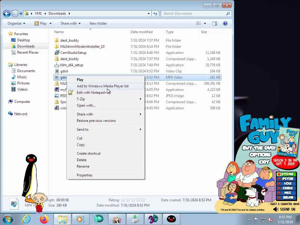300x225 pixels.
Task: Choose Open with... in context menu
Action: 105,105
